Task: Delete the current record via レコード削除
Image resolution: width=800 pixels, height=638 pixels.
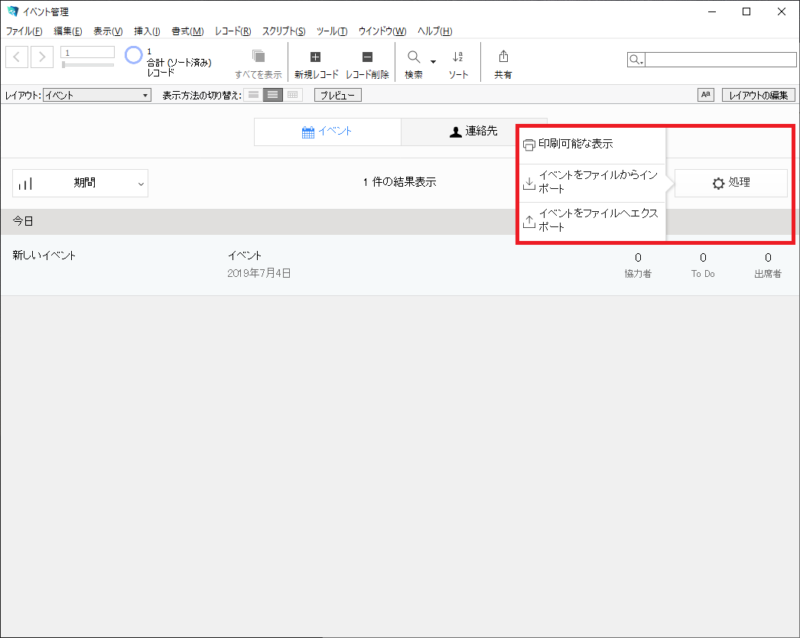Action: [x=367, y=61]
